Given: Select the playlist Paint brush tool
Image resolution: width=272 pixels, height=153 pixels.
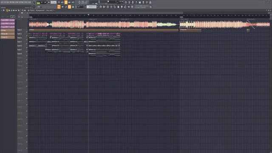Looking at the screenshot, I should pyautogui.click(x=9, y=10).
